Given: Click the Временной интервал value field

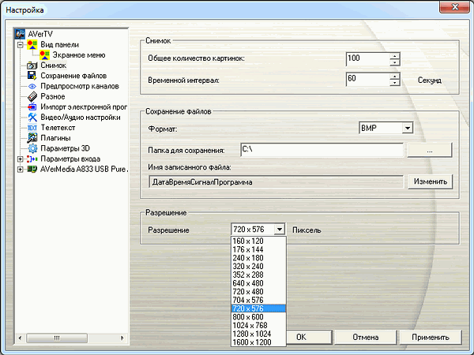Looking at the screenshot, I should pos(368,80).
